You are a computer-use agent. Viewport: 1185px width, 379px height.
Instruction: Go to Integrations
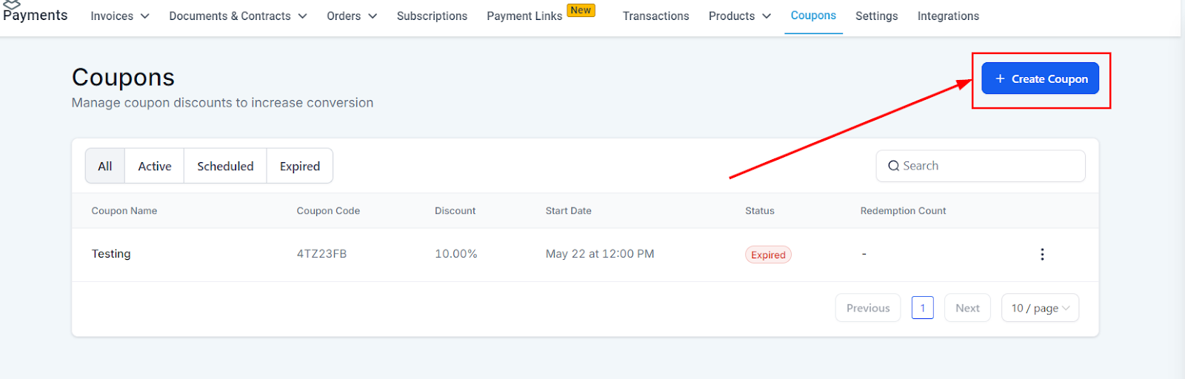(948, 16)
